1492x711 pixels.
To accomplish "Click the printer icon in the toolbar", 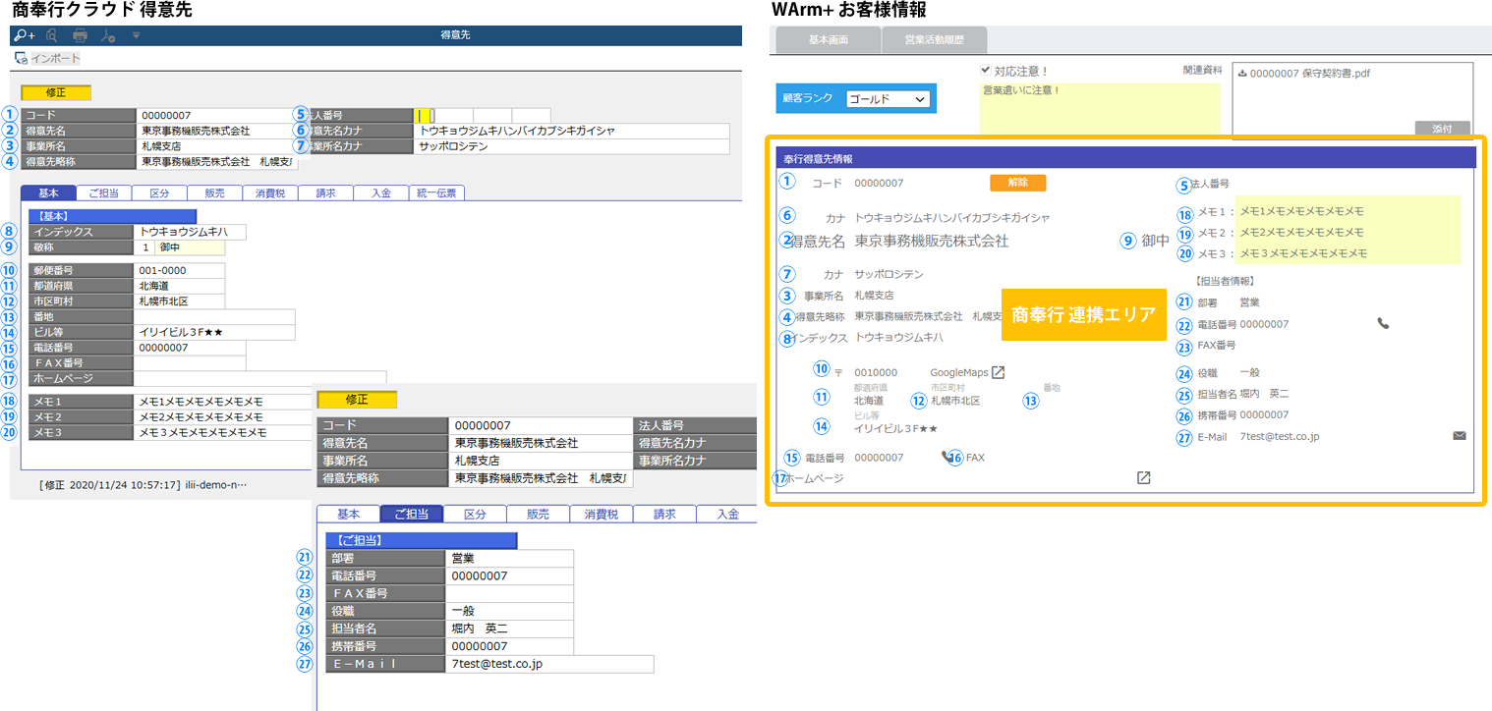I will click(81, 35).
